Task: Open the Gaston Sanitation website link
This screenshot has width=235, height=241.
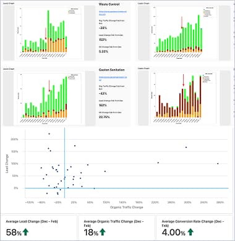Action: pos(113,78)
